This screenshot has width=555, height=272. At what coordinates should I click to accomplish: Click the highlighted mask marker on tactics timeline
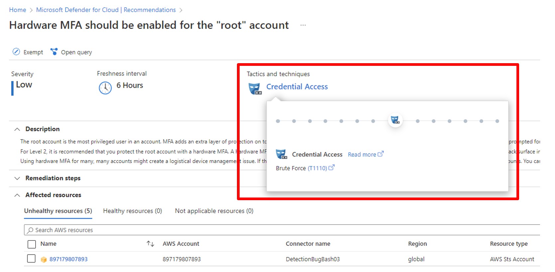pos(395,120)
